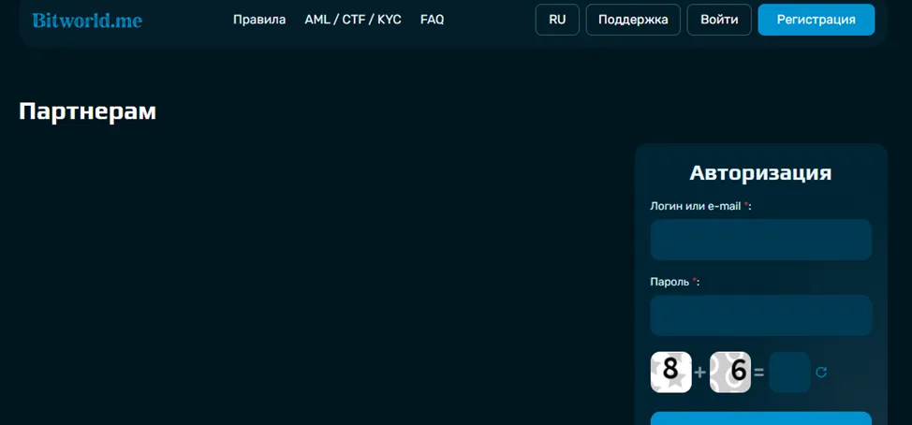Open the FAQ menu item
Viewport: 912px width, 425px height.
pos(433,20)
